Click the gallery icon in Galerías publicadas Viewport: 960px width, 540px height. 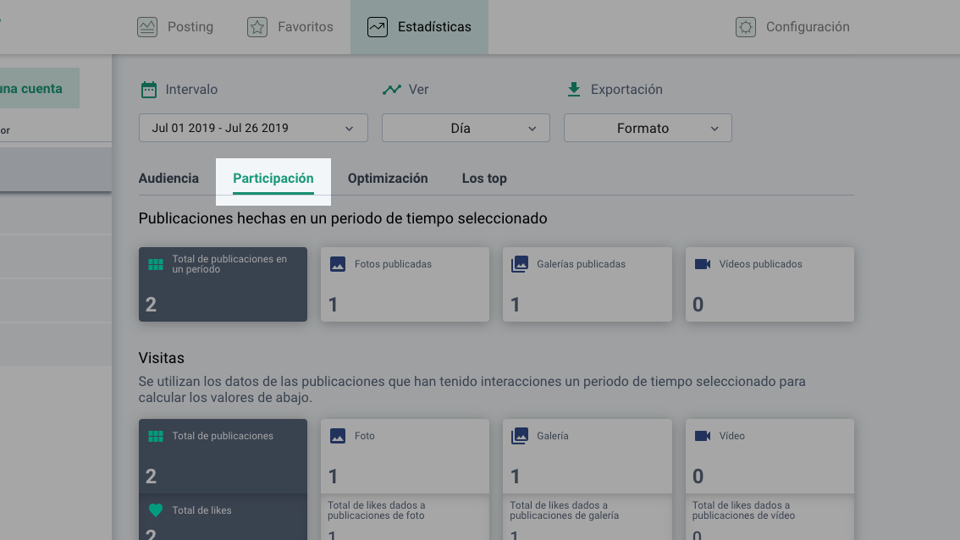coord(520,264)
